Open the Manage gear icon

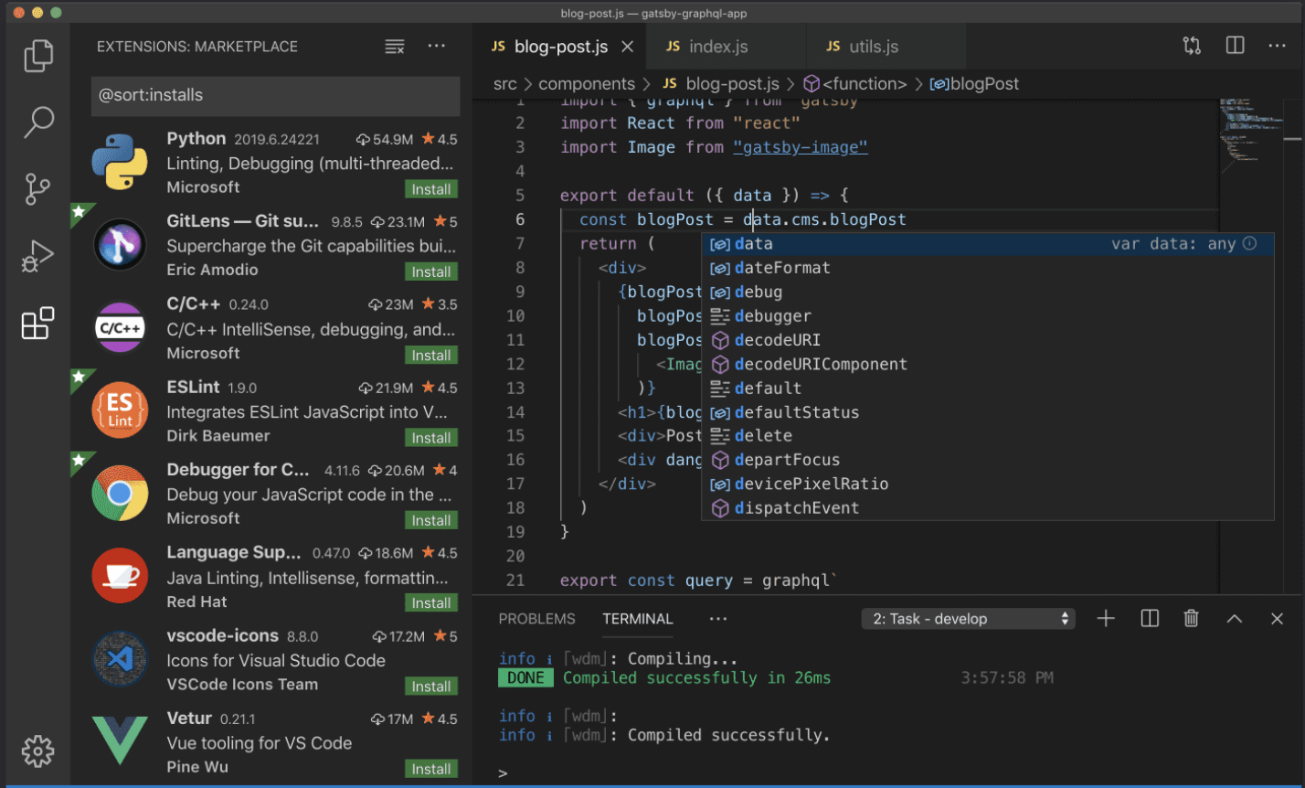(37, 751)
